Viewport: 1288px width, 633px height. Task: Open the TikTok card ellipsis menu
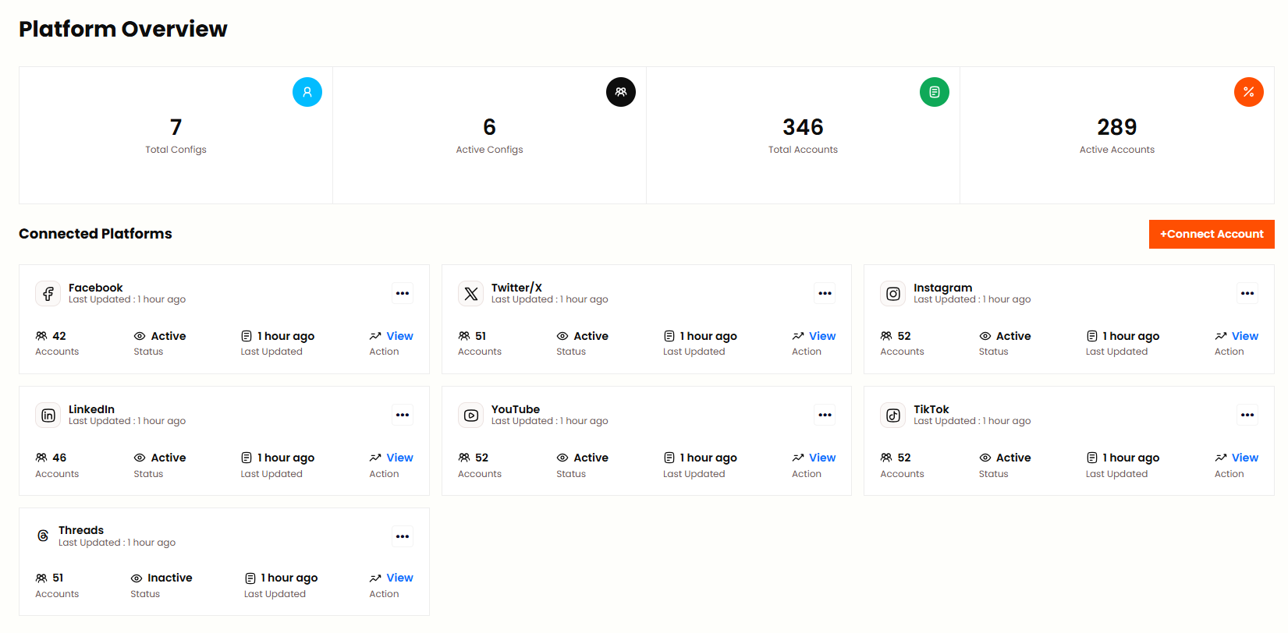(1247, 416)
